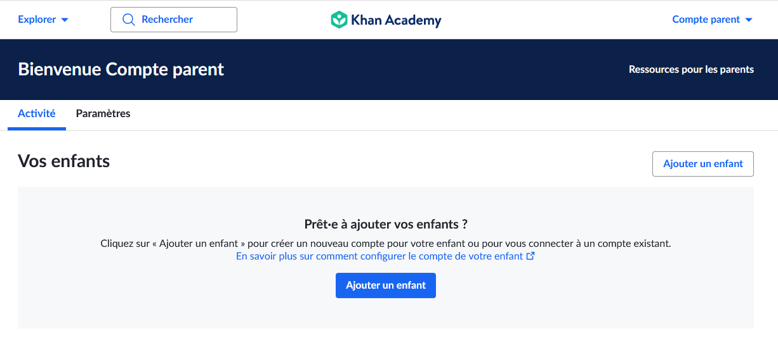Click the blue 'Ajouter un enfant' button
This screenshot has width=778, height=345.
tap(386, 285)
